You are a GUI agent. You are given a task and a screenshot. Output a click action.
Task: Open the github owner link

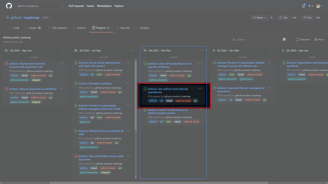click(x=16, y=17)
